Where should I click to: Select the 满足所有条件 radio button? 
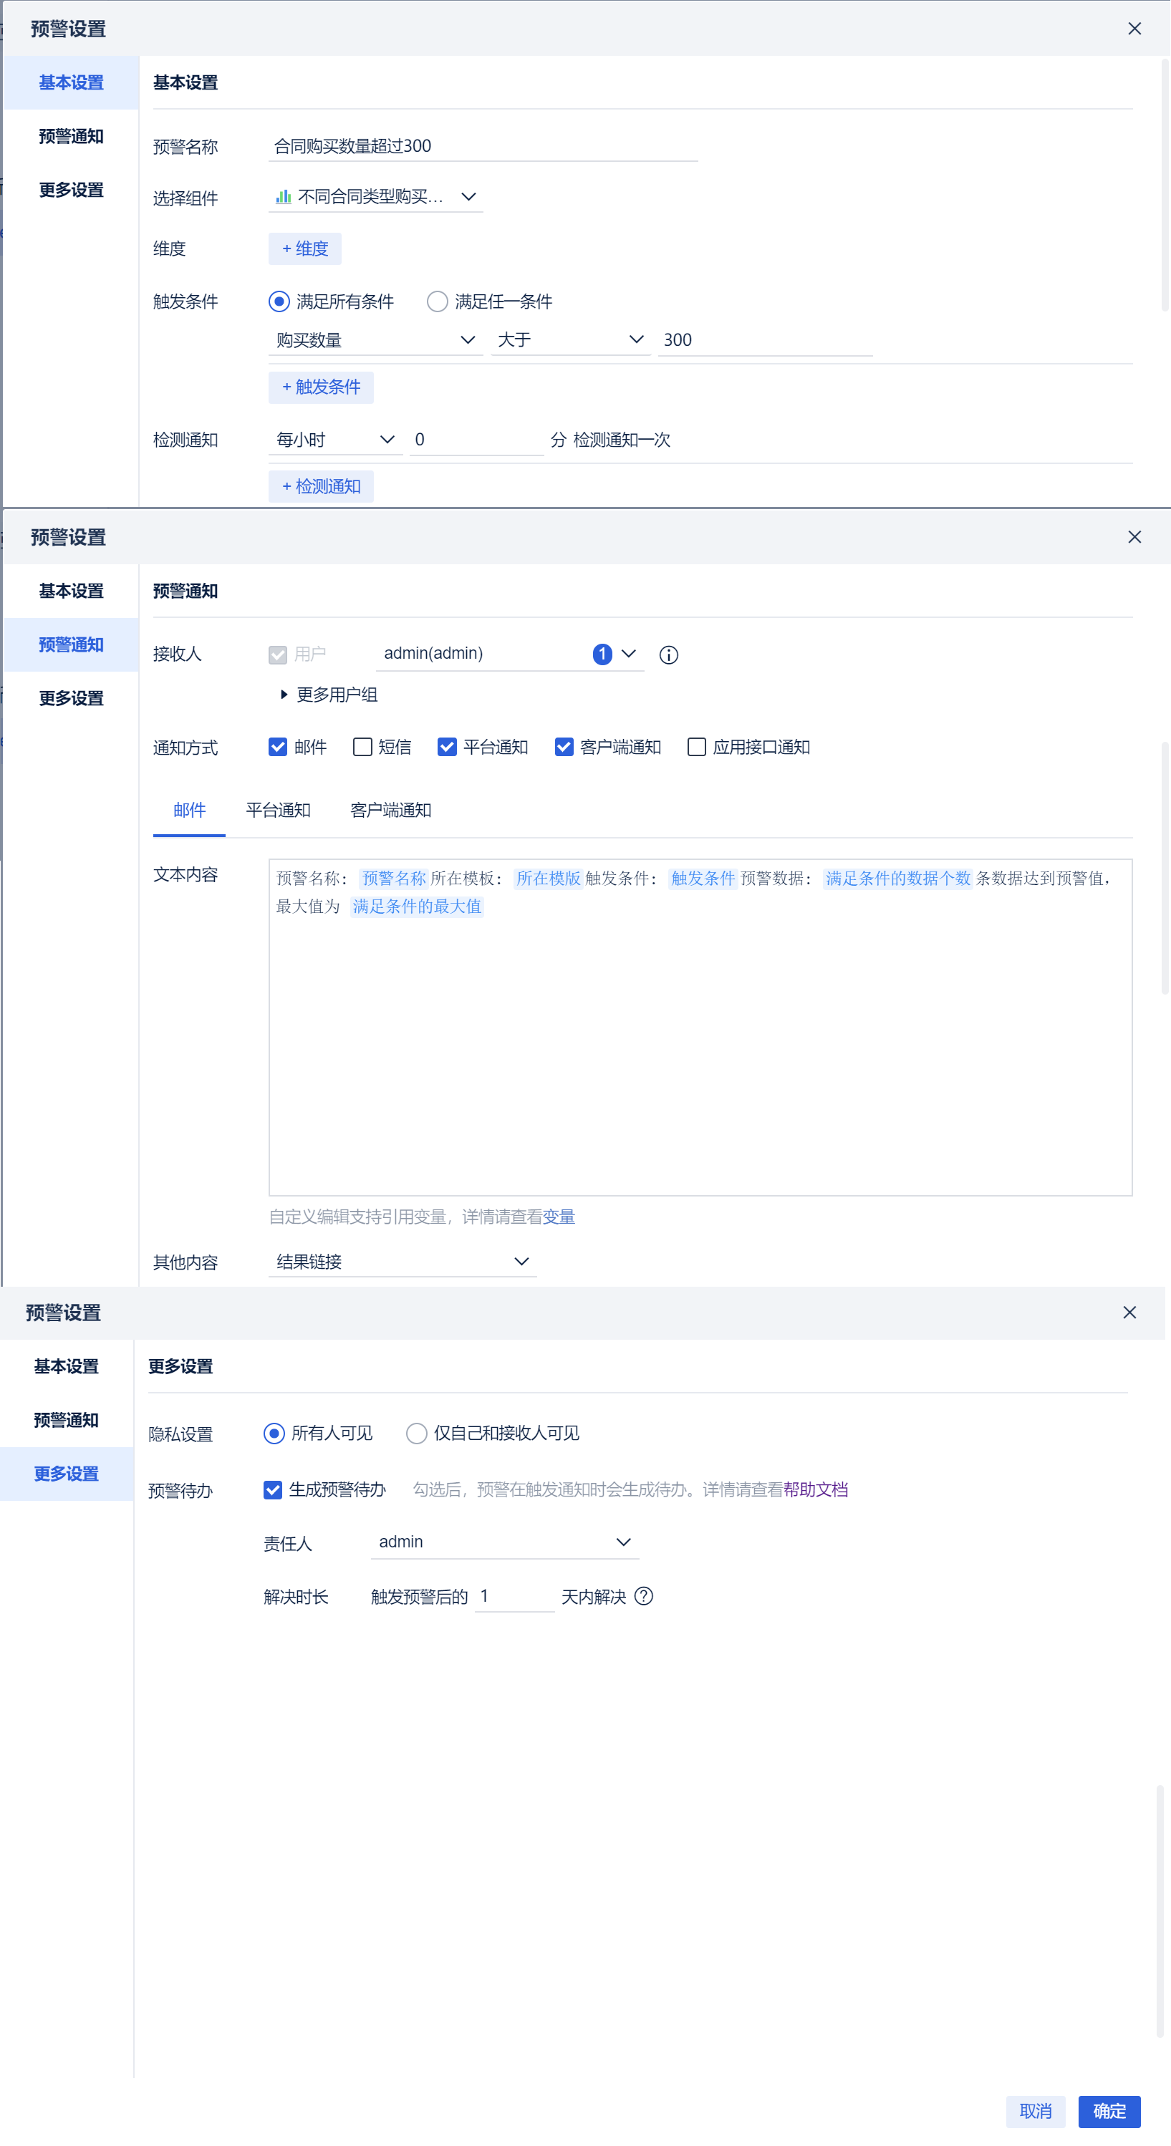click(x=279, y=301)
